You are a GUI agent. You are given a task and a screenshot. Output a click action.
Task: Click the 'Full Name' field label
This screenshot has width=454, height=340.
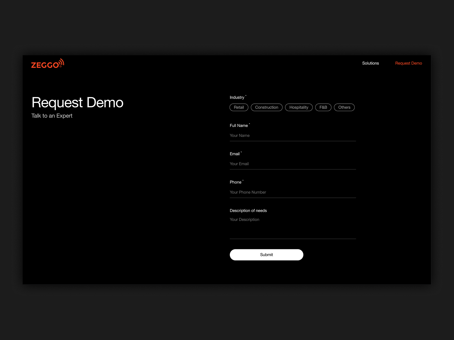pos(239,126)
